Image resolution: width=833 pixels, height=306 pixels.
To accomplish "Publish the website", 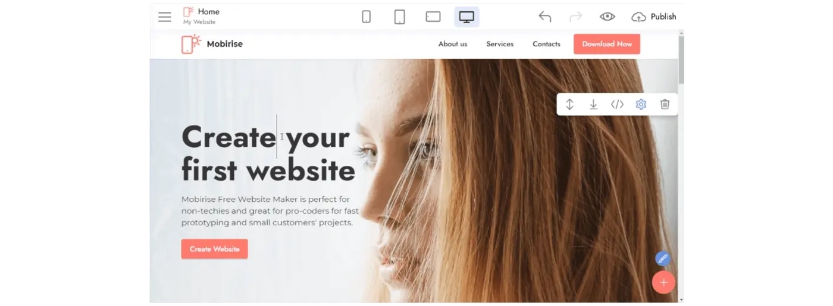I will [x=654, y=17].
